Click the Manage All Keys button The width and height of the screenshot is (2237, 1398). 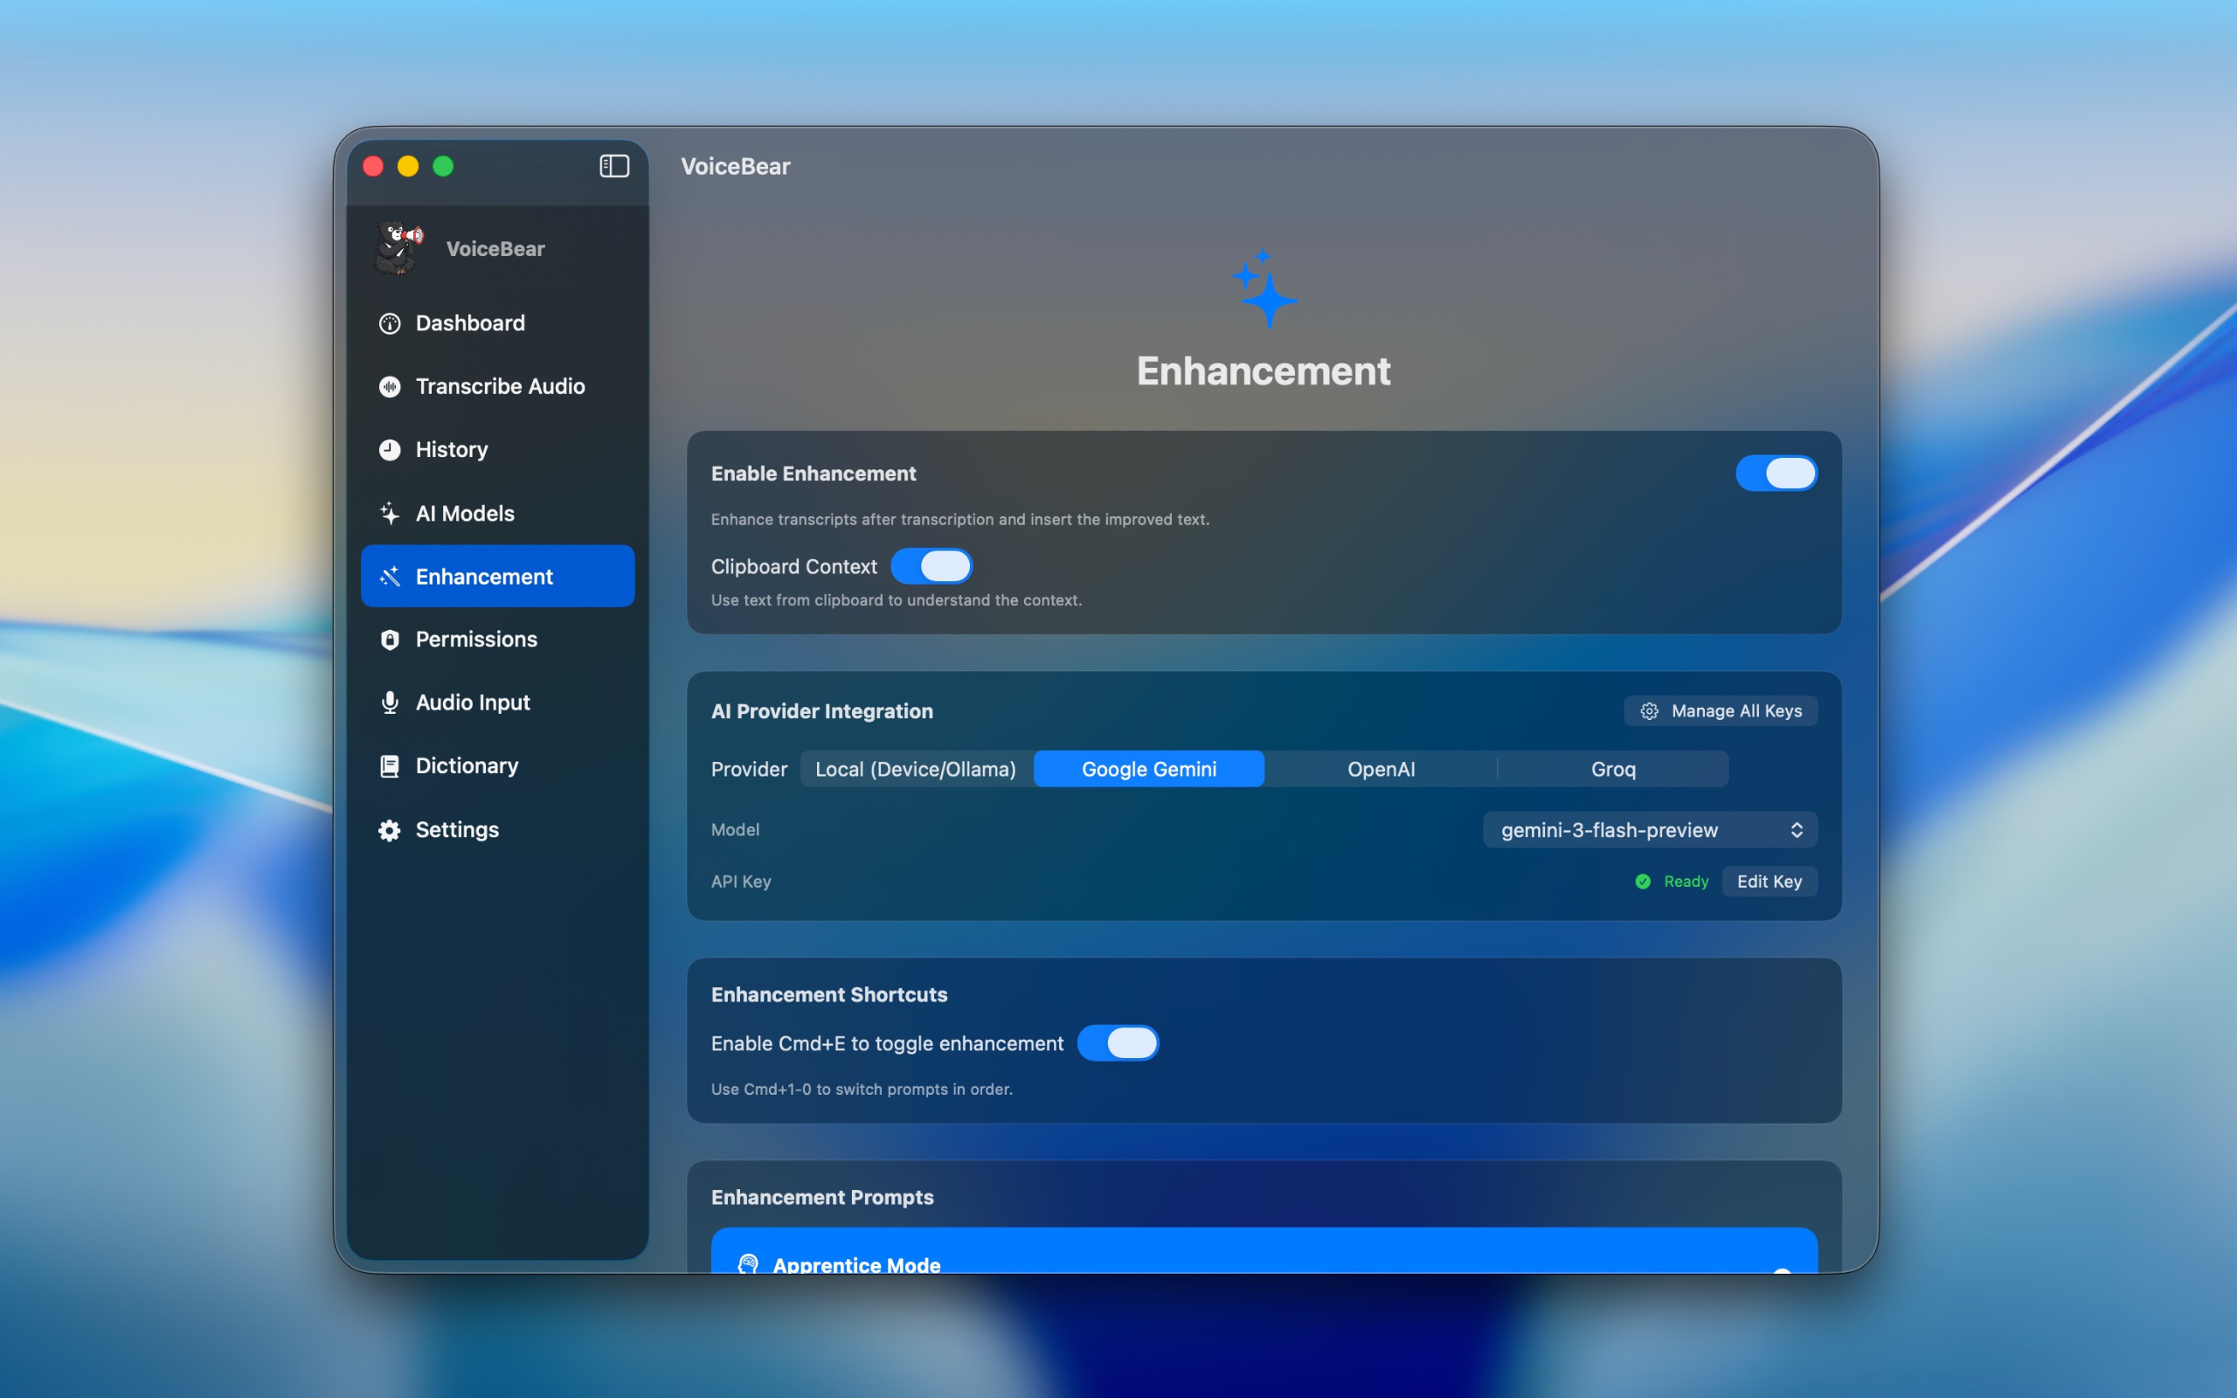(x=1721, y=711)
